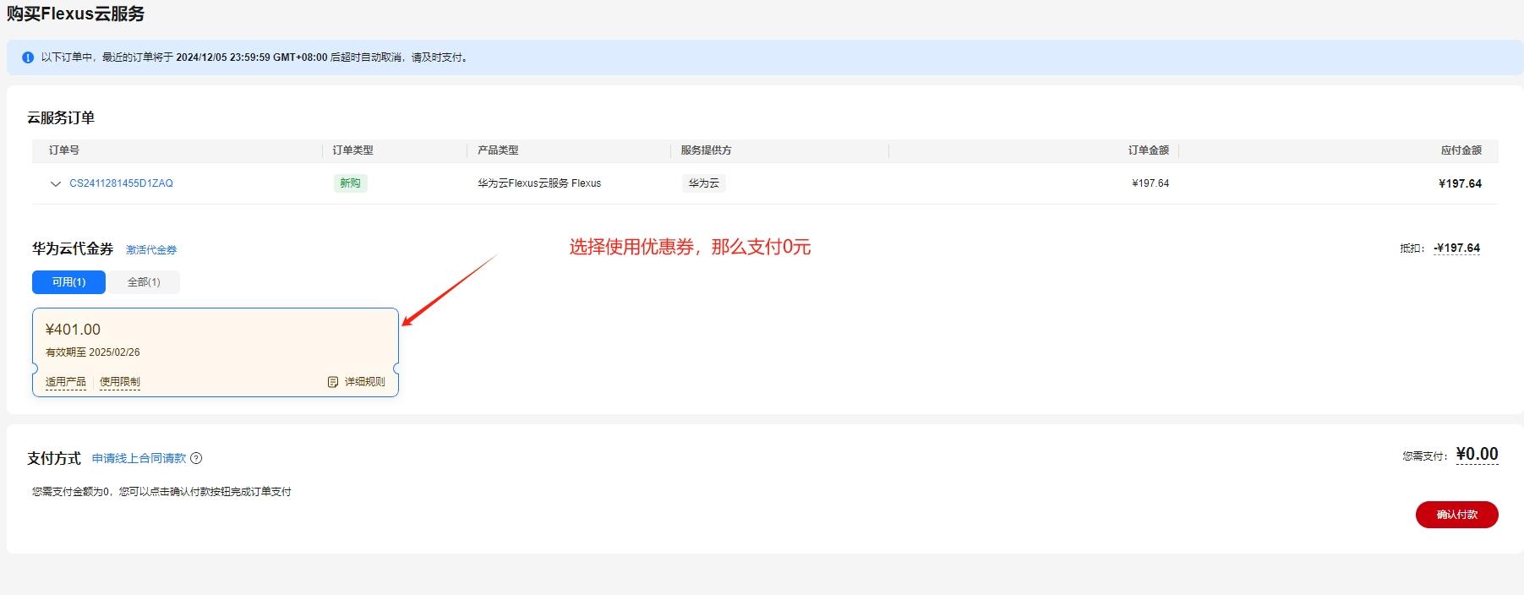1524x595 pixels.
Task: Click the voucher expiry 有效期至 2025/02/26
Action: (x=93, y=352)
